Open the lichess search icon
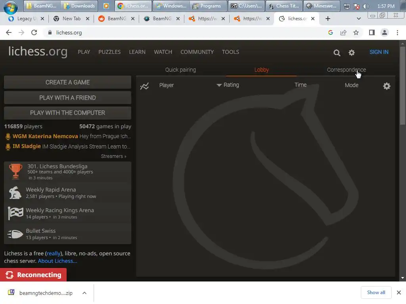This screenshot has height=304, width=406. click(337, 53)
